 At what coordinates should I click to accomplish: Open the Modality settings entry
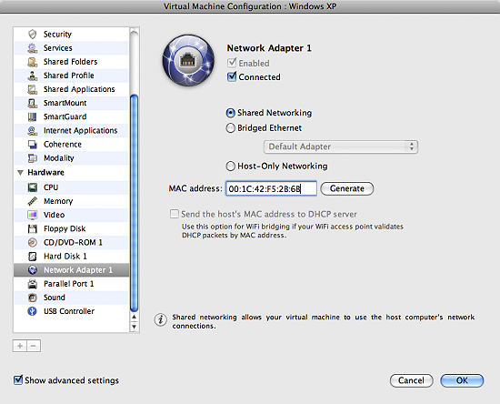click(x=72, y=158)
